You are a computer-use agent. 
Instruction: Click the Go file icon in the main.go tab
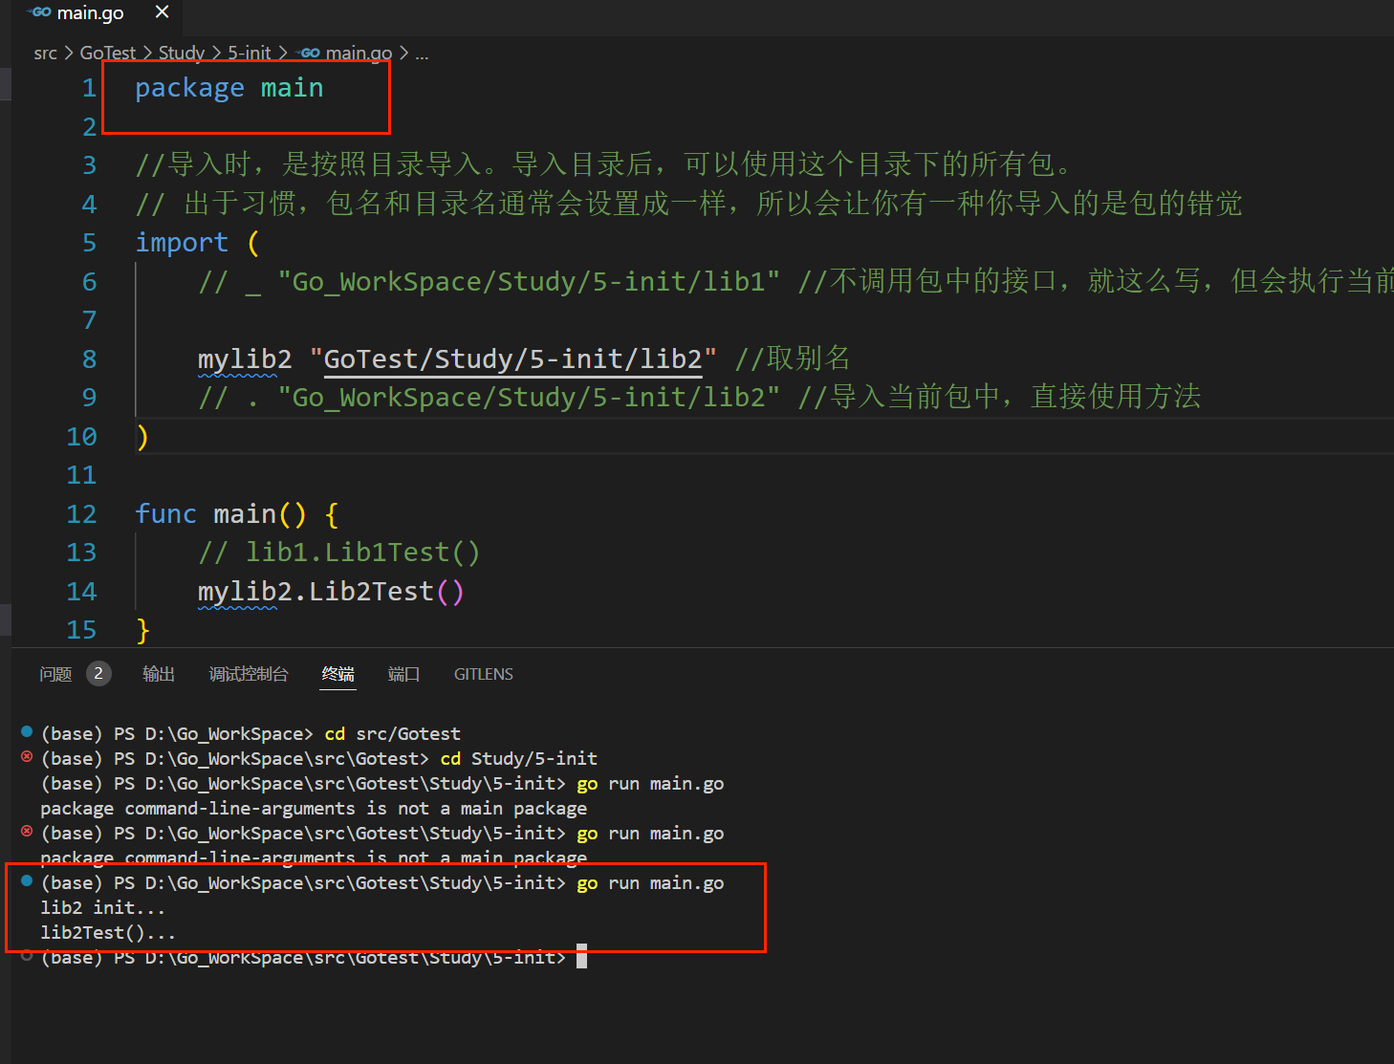point(40,12)
